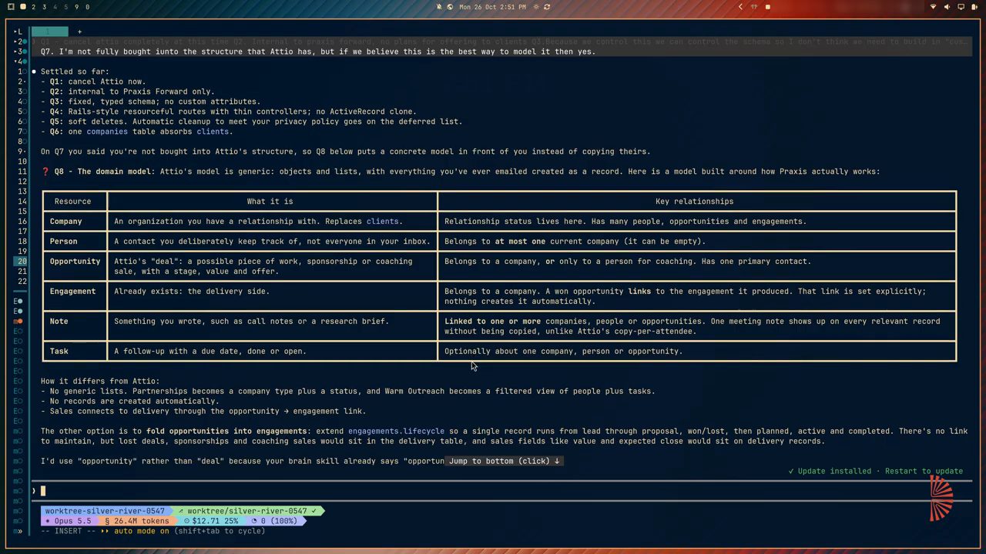Click the 26.4M tokens status segment

137,521
